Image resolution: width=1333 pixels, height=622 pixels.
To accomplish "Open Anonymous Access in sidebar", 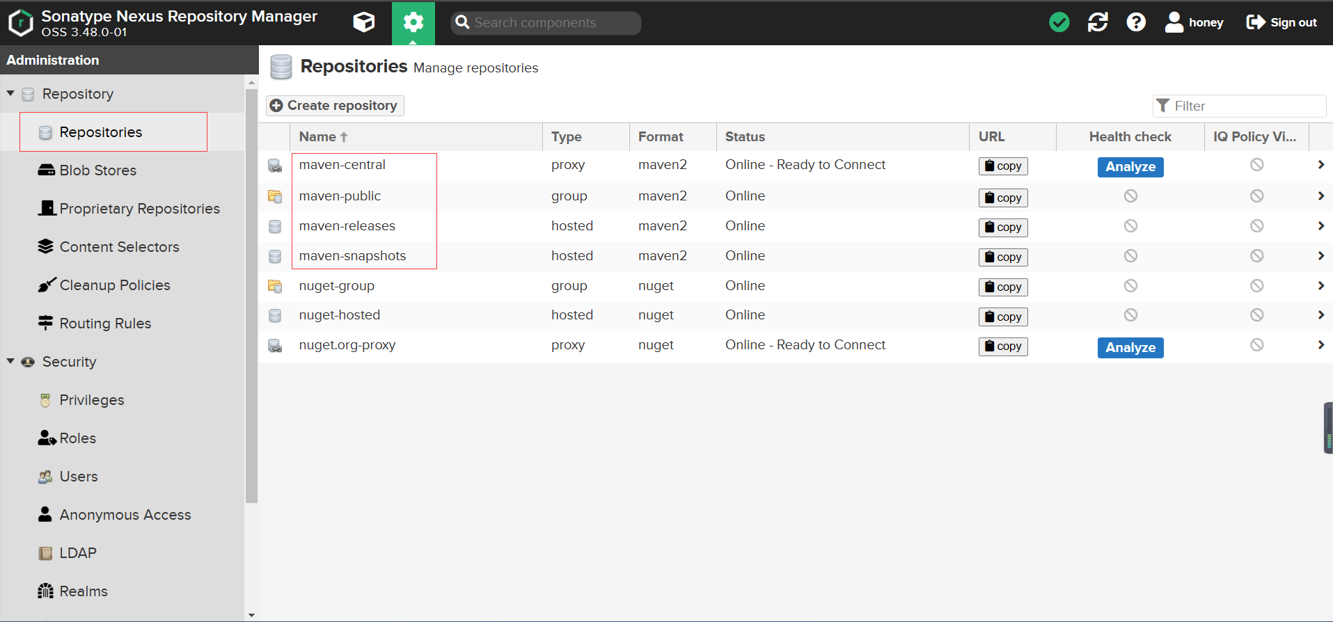I will (125, 515).
